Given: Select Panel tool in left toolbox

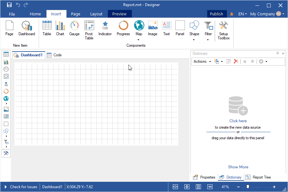Looking at the screenshot, I should tap(6, 124).
